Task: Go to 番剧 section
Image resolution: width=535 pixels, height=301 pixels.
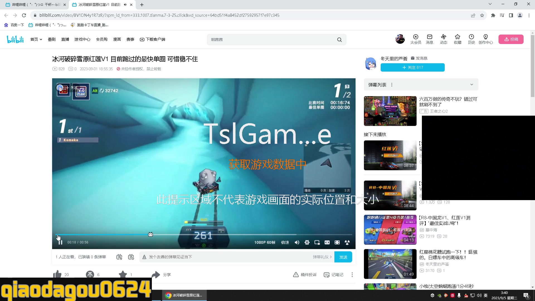Action: 52,39
